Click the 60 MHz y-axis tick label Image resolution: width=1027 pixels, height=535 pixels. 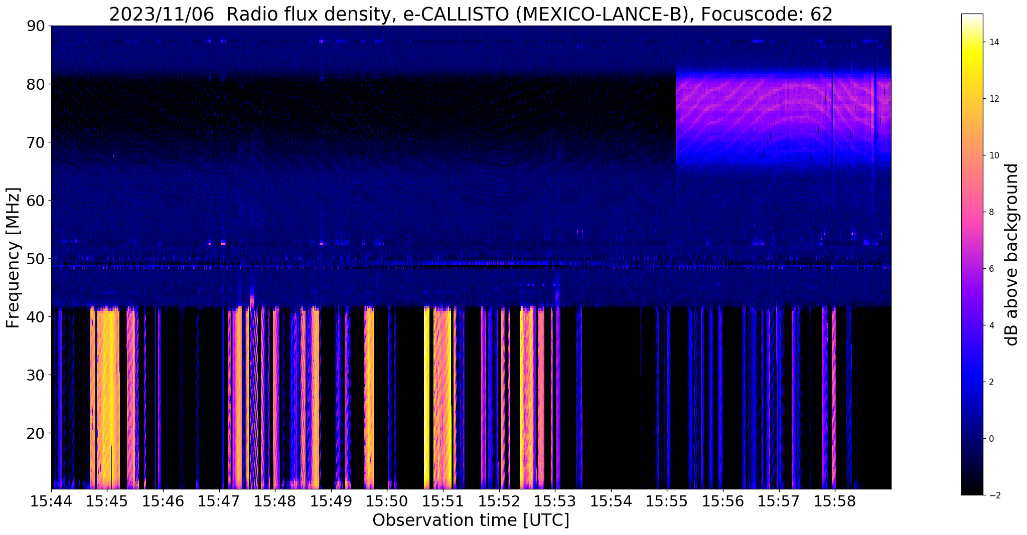(x=36, y=201)
